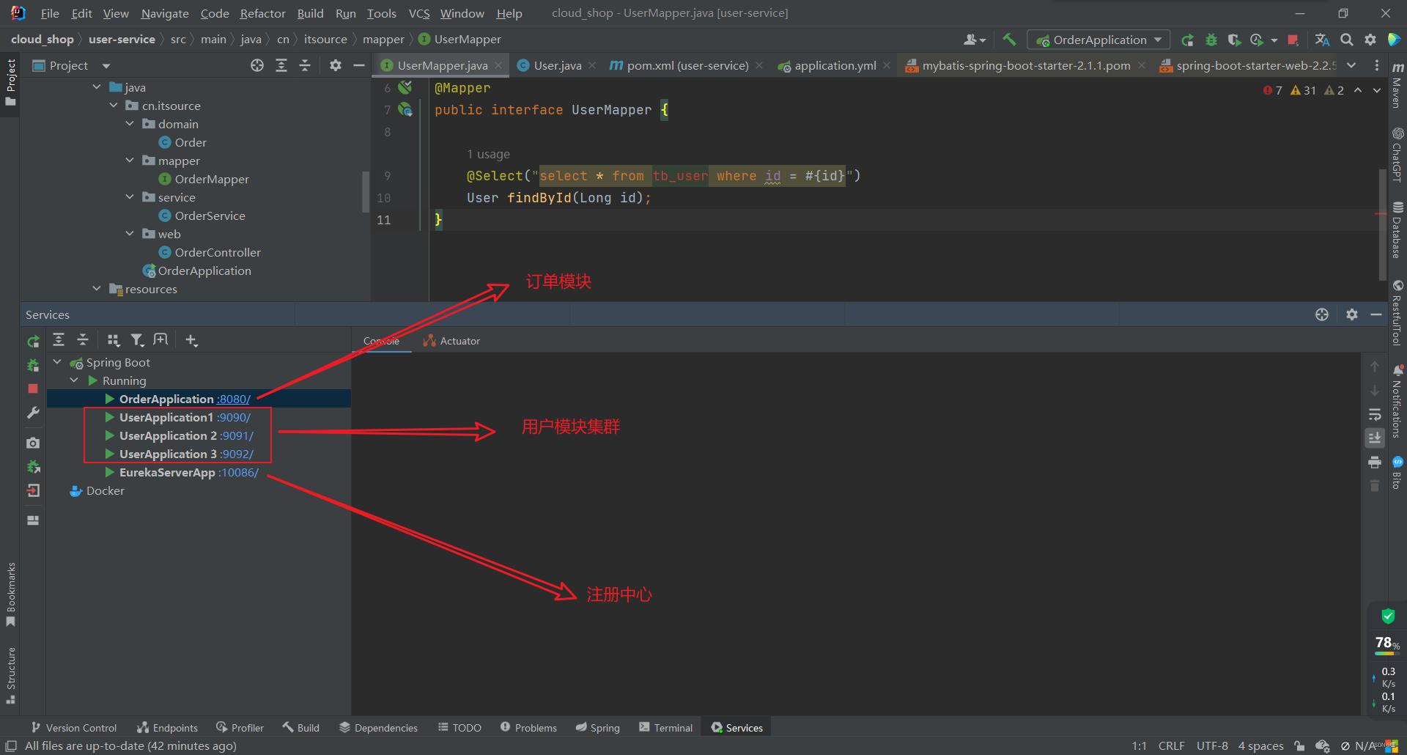Image resolution: width=1407 pixels, height=755 pixels.
Task: Click the memory indicator showing 78%
Action: 1386,643
